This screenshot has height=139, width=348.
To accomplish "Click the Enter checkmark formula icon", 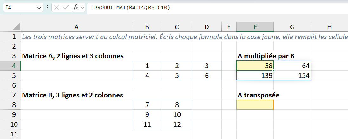I will tap(66, 7).
